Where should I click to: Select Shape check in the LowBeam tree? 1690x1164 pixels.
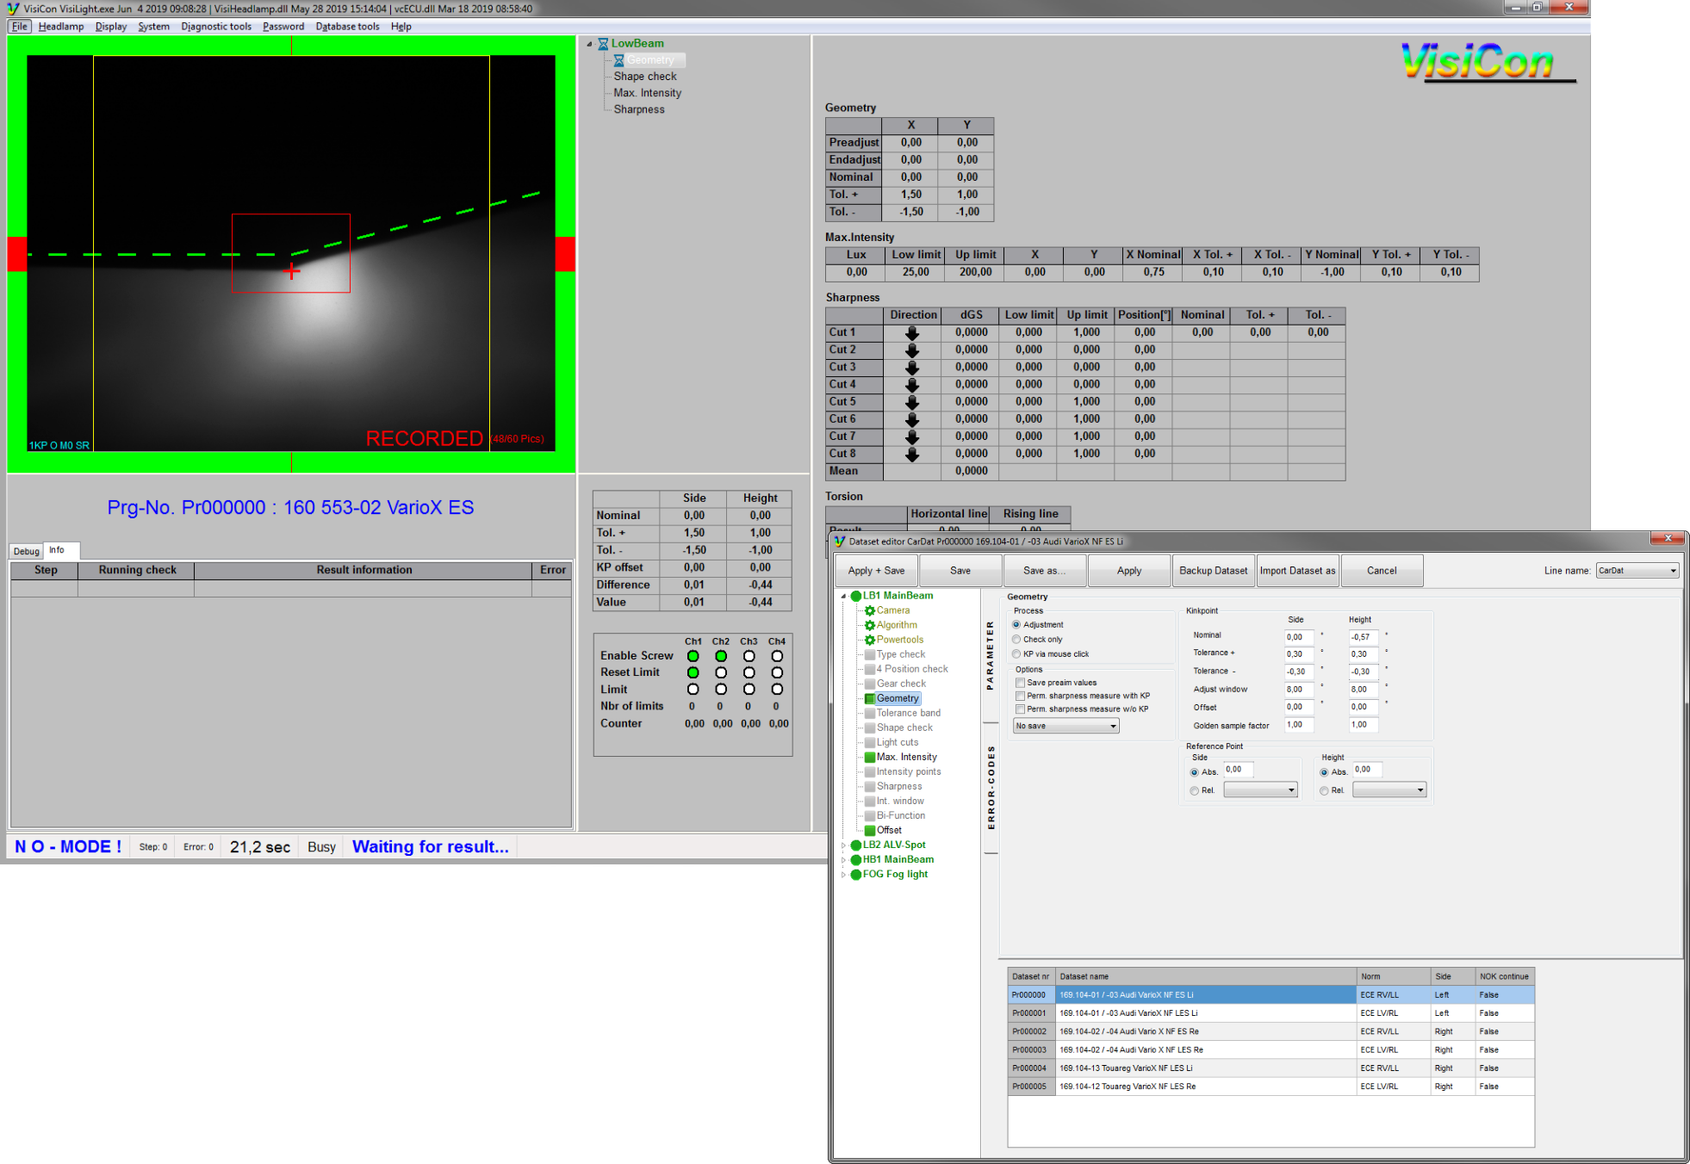[645, 77]
